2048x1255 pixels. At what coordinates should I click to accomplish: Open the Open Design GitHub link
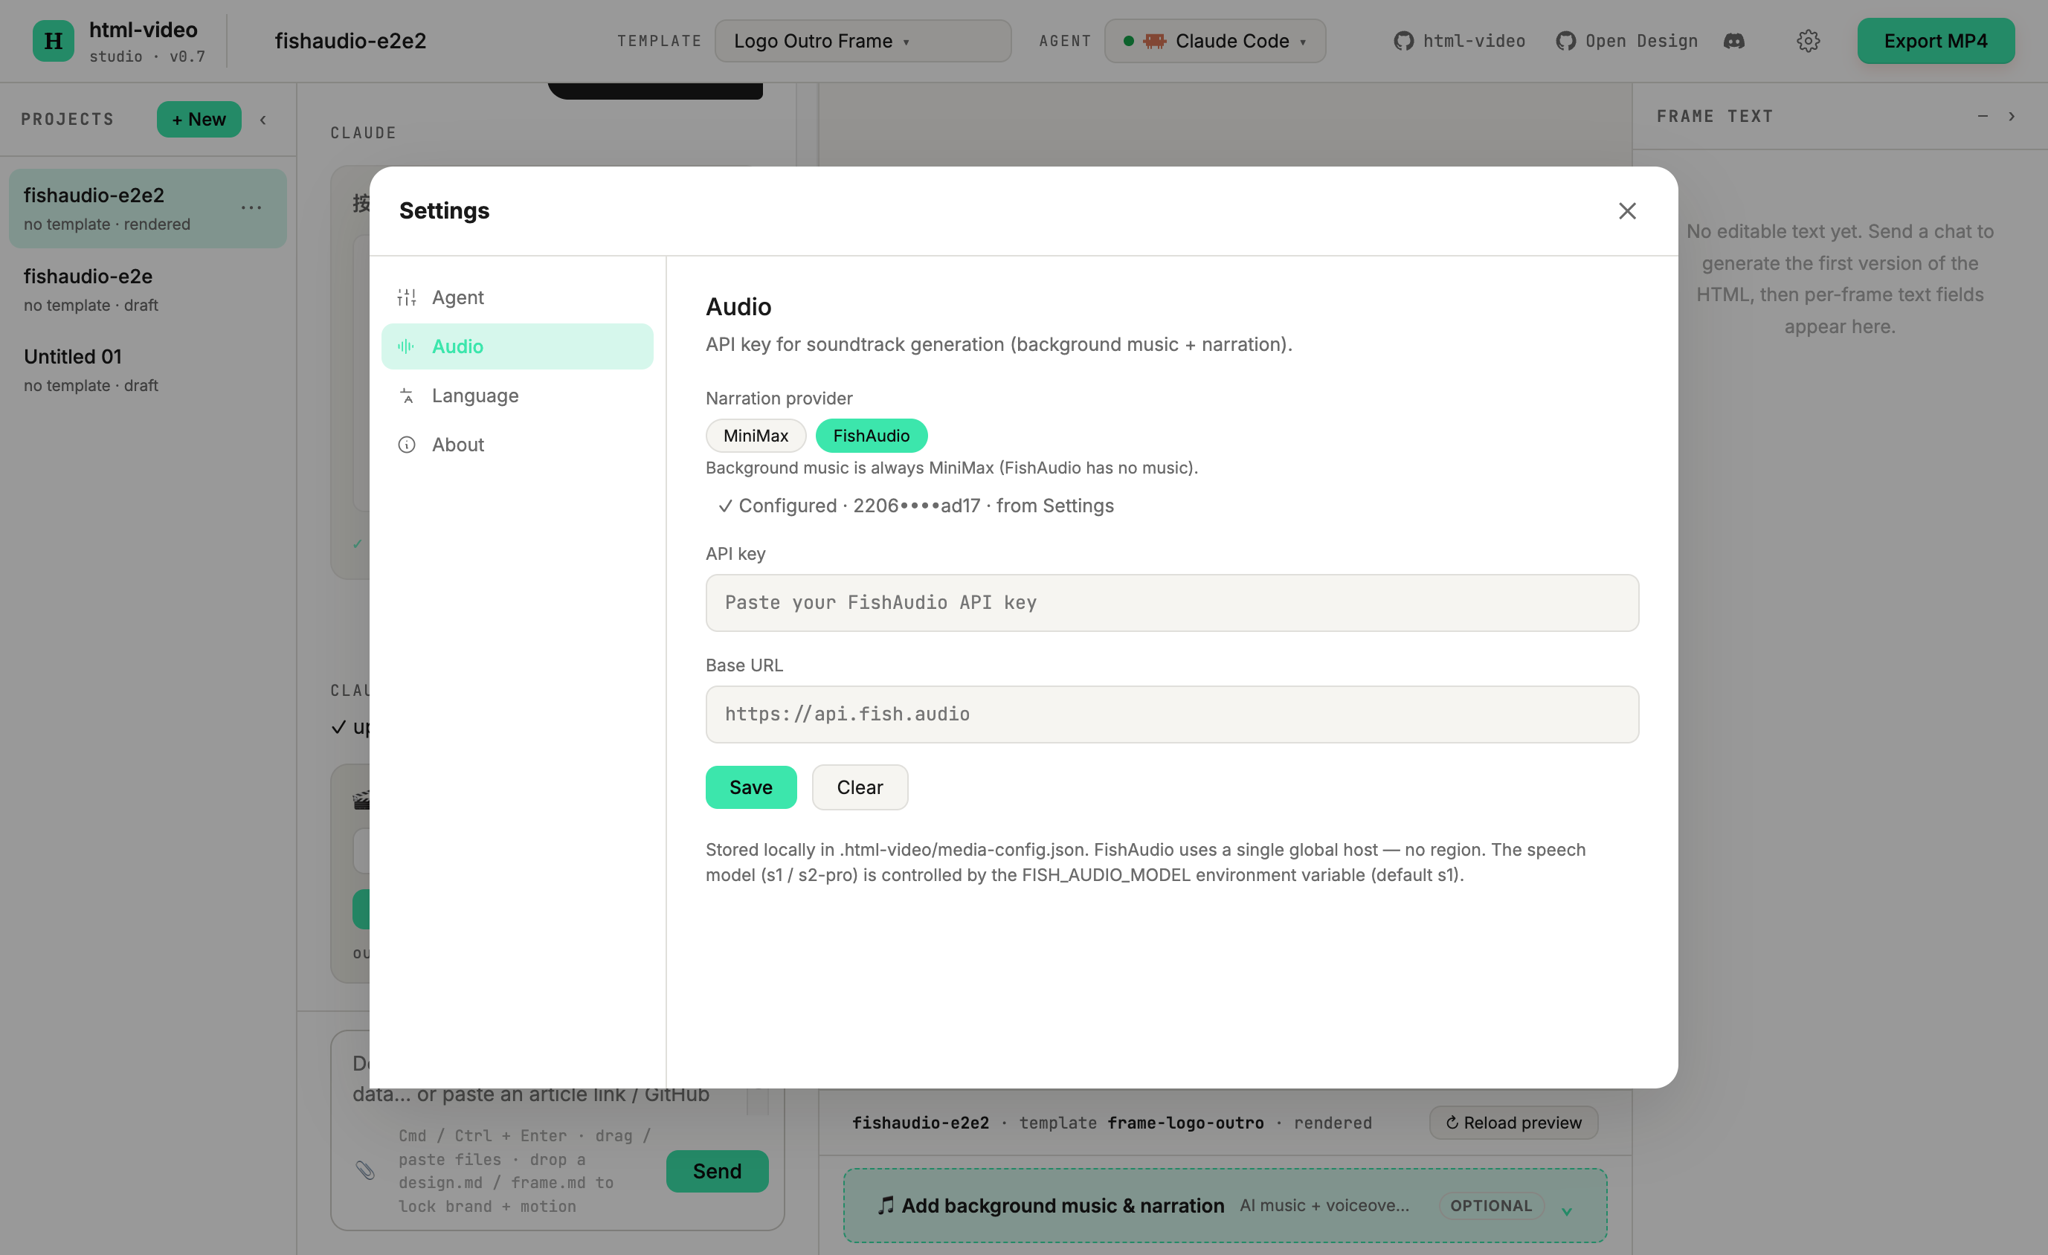point(1626,41)
